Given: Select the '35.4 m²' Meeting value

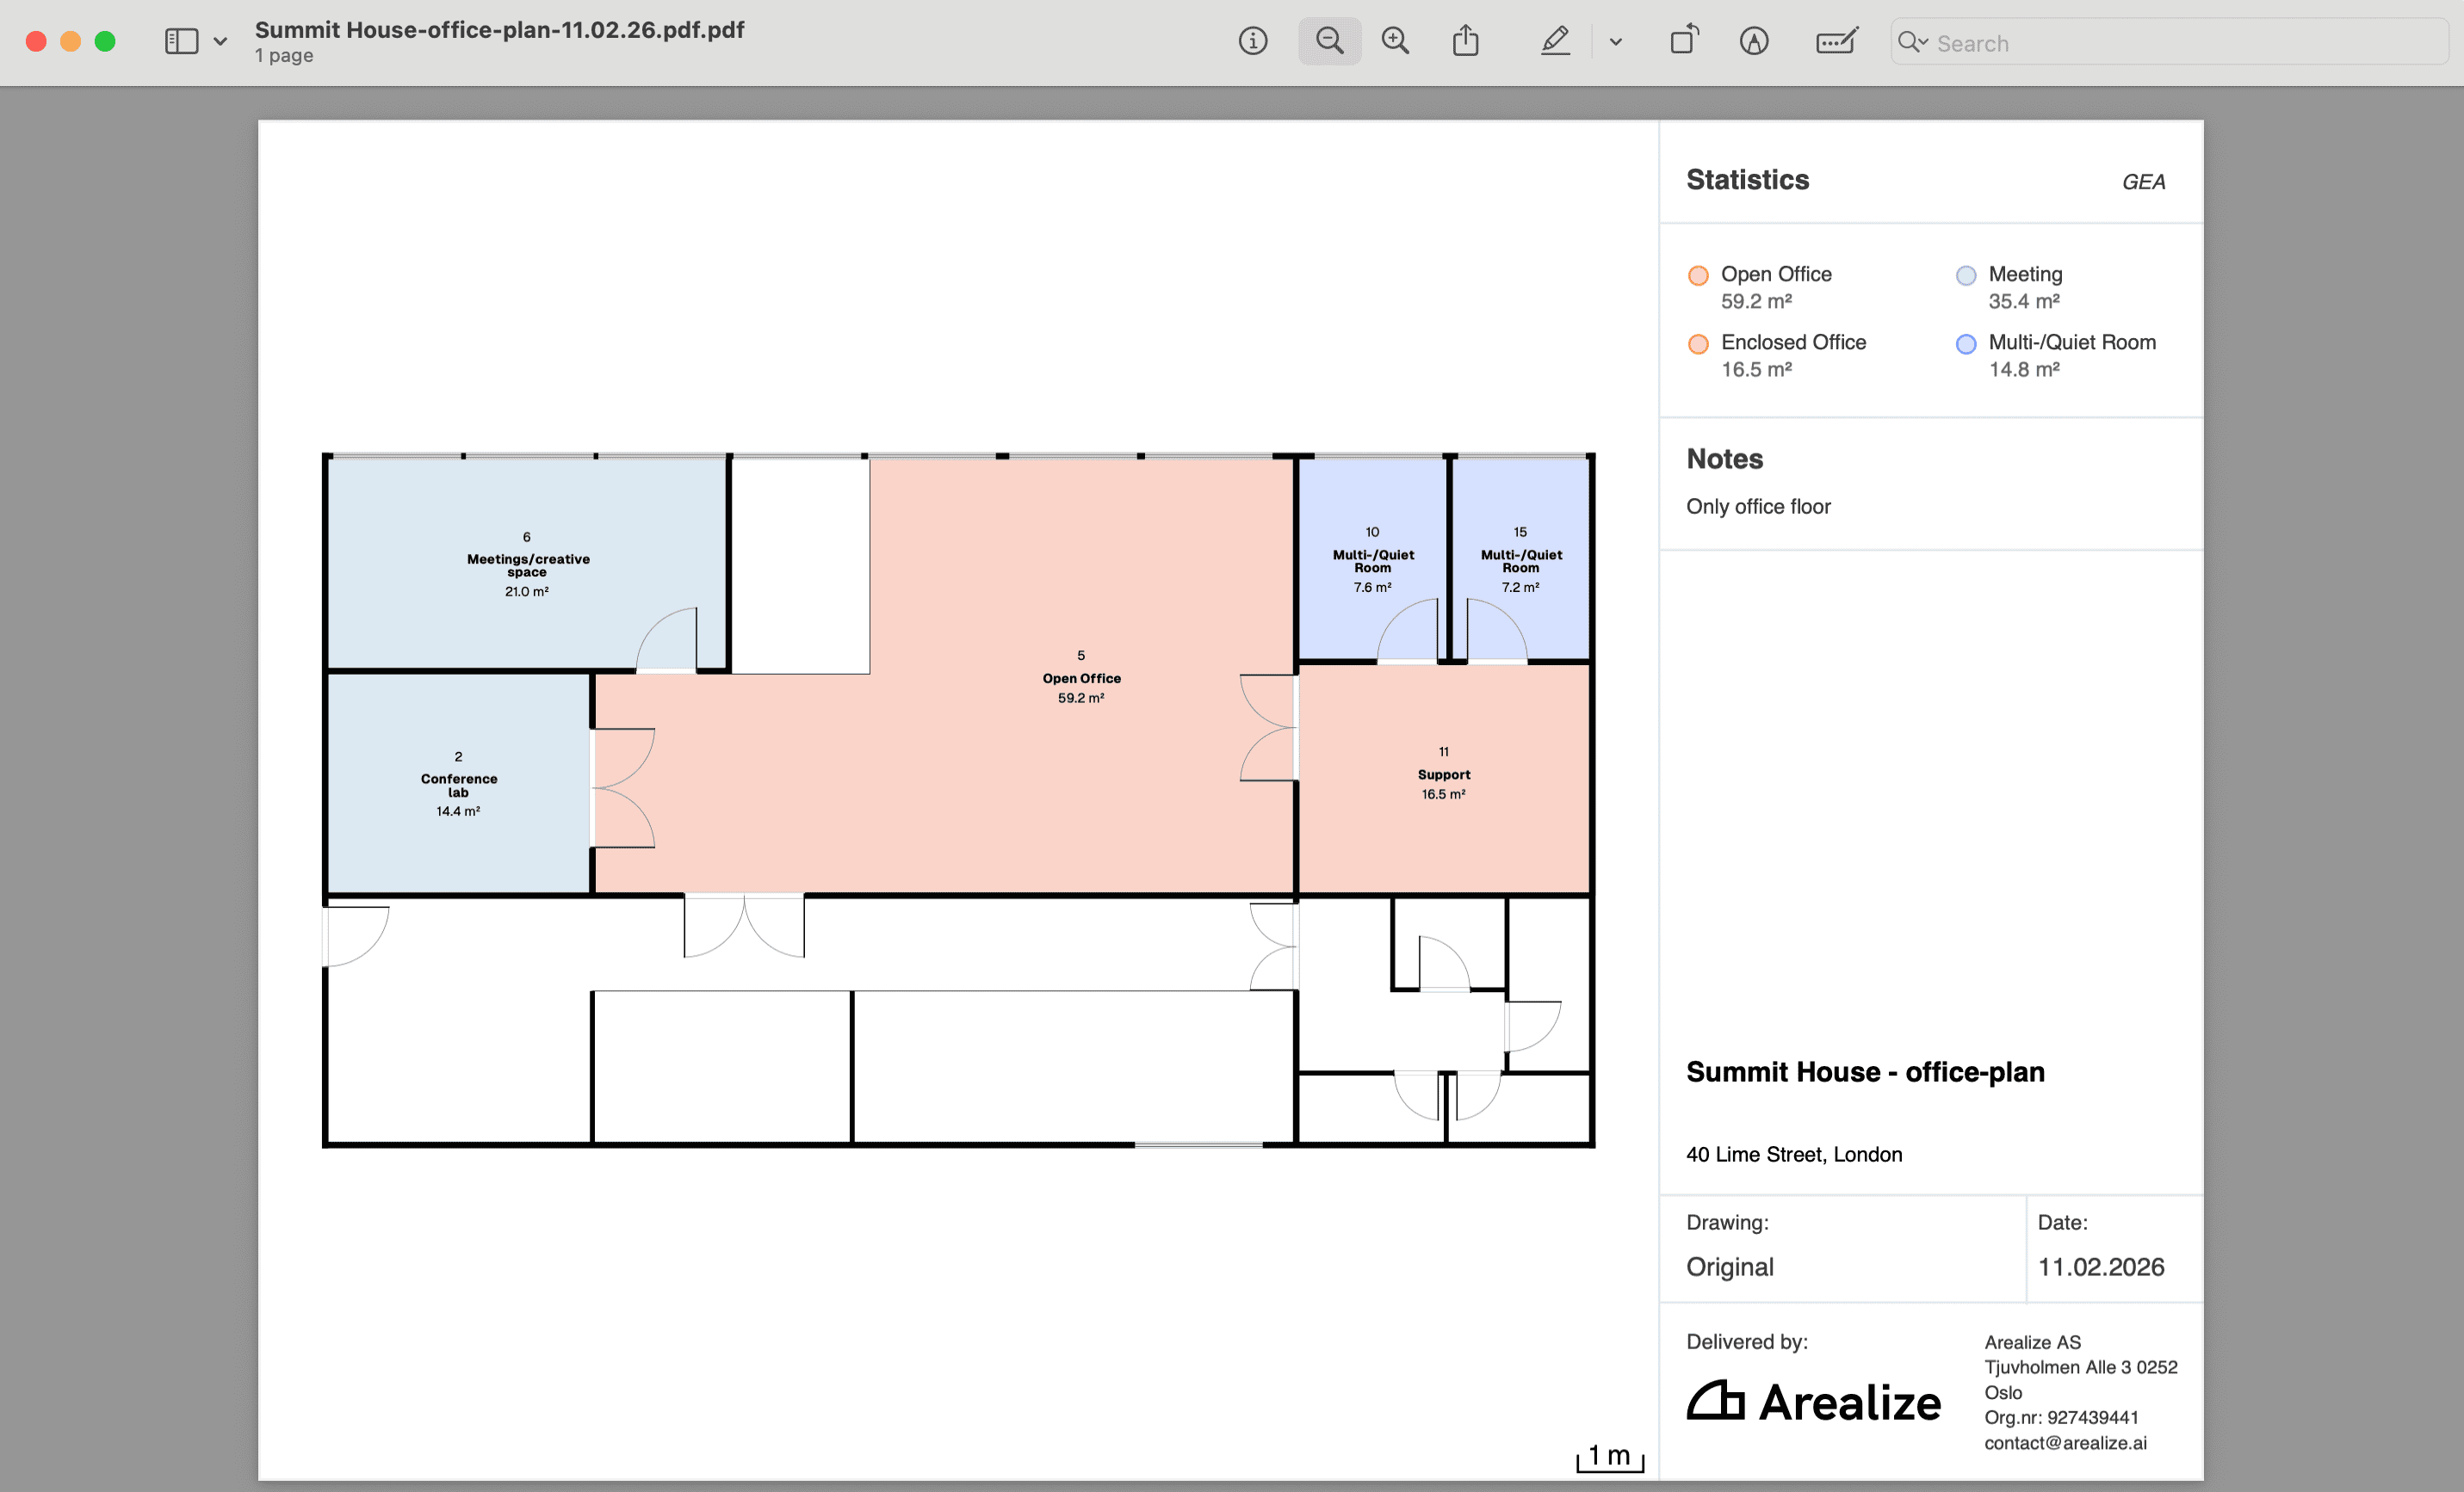Looking at the screenshot, I should point(2024,301).
